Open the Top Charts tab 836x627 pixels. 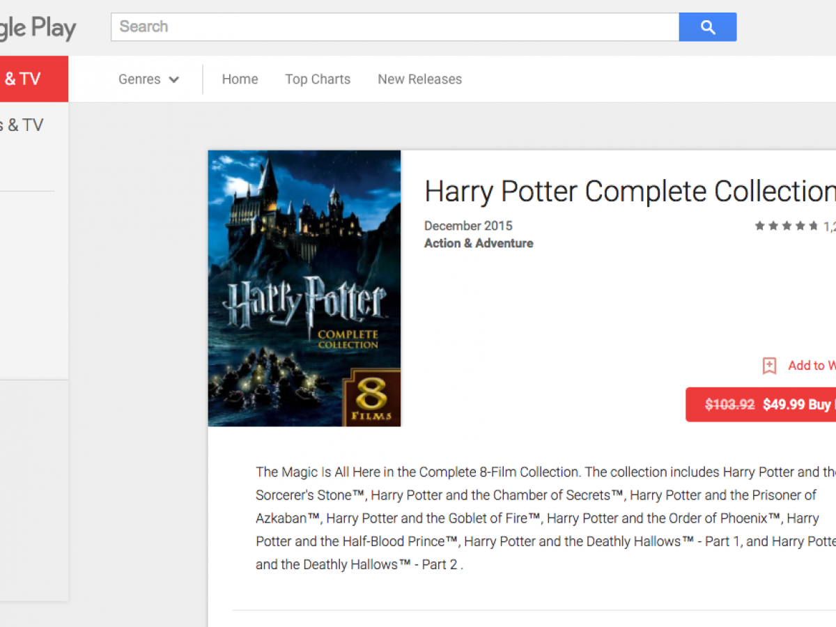click(318, 79)
